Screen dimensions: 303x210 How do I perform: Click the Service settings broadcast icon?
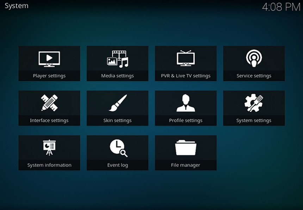click(x=254, y=58)
